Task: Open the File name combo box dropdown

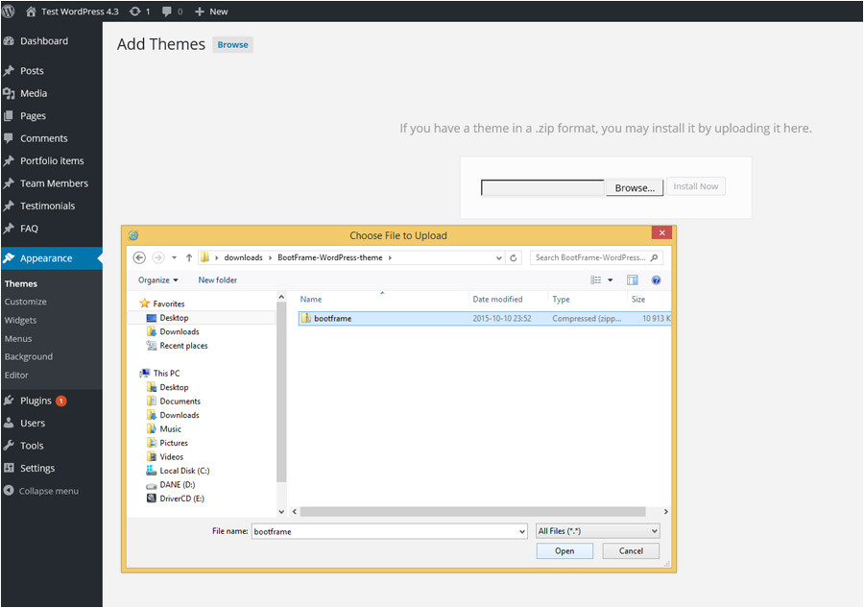Action: (x=522, y=531)
